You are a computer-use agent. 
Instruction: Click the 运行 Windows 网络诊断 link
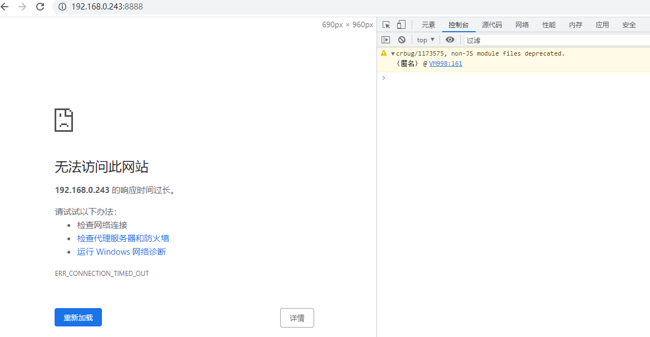coord(121,252)
